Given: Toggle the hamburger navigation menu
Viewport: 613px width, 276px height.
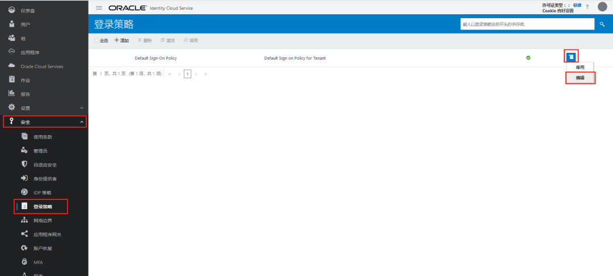Looking at the screenshot, I should (99, 8).
